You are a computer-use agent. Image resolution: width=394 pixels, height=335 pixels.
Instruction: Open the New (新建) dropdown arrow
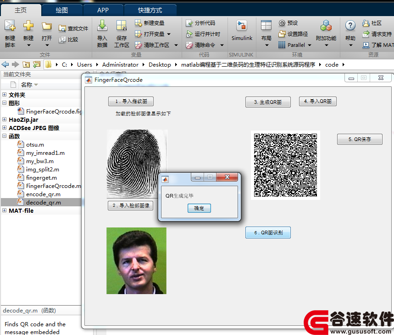pyautogui.click(x=28, y=45)
